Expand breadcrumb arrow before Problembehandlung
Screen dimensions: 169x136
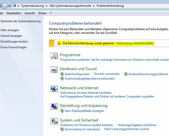tap(94, 6)
